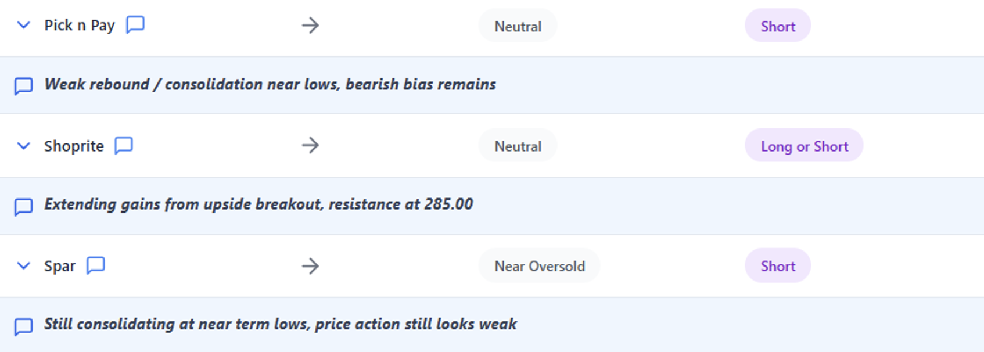Click the Near Oversold tag for Spar
The height and width of the screenshot is (352, 984).
tap(539, 266)
